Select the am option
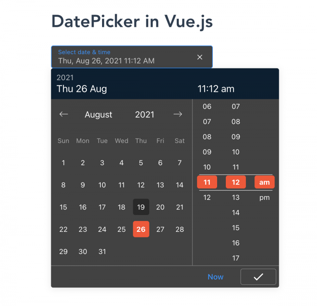 point(264,182)
